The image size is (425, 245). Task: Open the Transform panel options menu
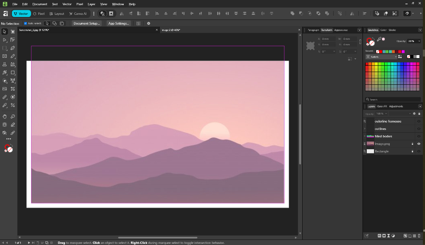[x=359, y=30]
